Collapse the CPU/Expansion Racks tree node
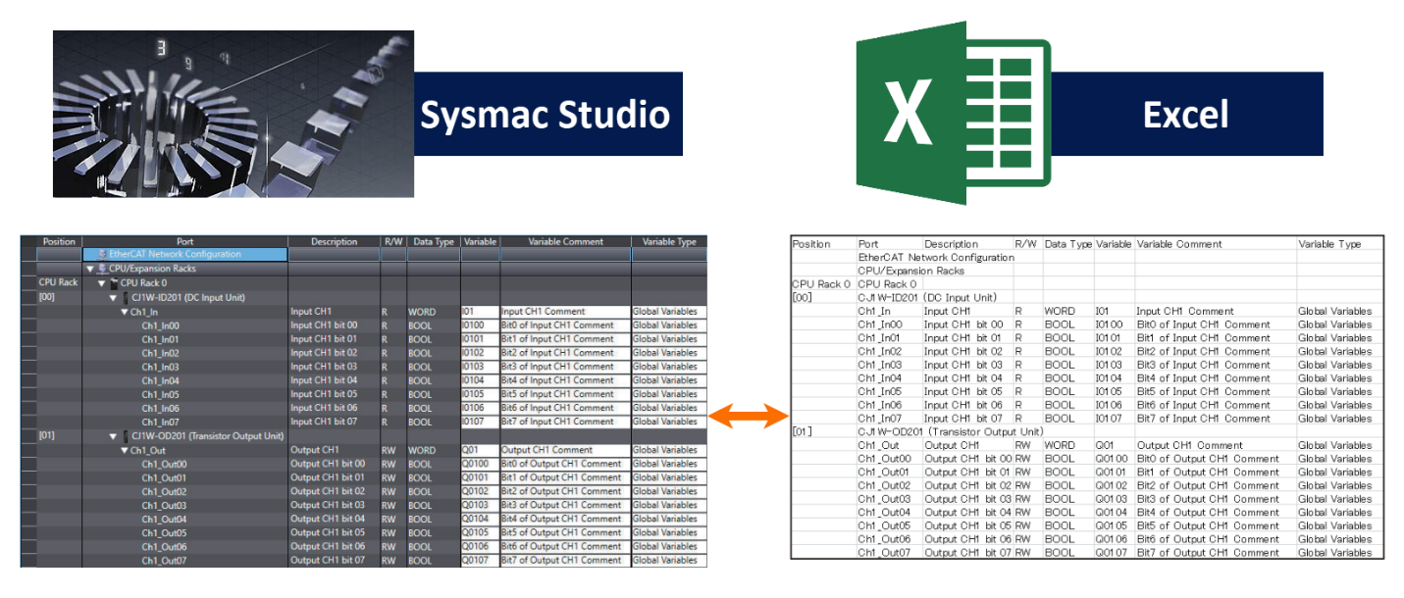The width and height of the screenshot is (1404, 598). pos(90,268)
